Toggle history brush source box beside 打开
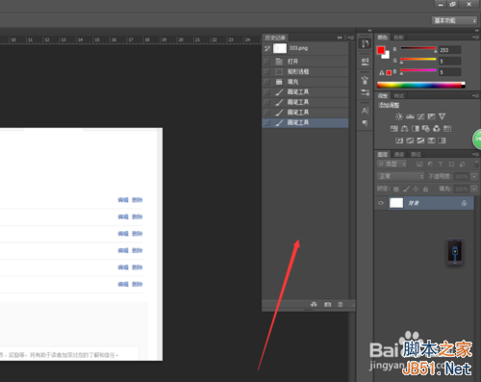 coord(266,62)
